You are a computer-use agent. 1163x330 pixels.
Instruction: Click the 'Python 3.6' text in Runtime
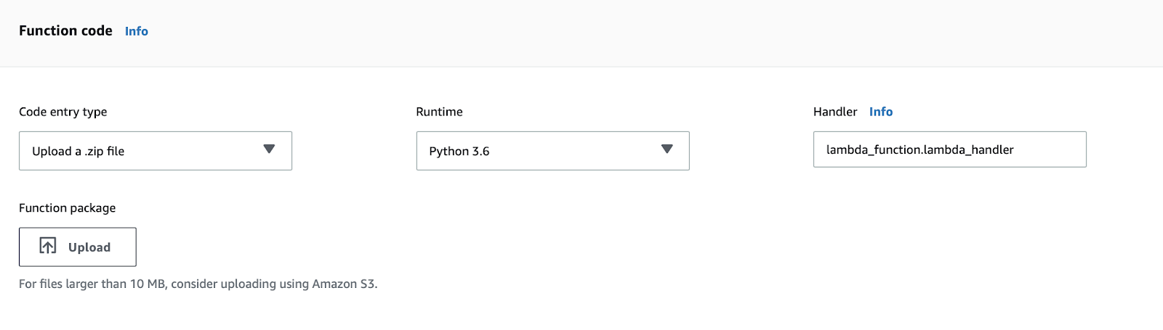coord(459,151)
